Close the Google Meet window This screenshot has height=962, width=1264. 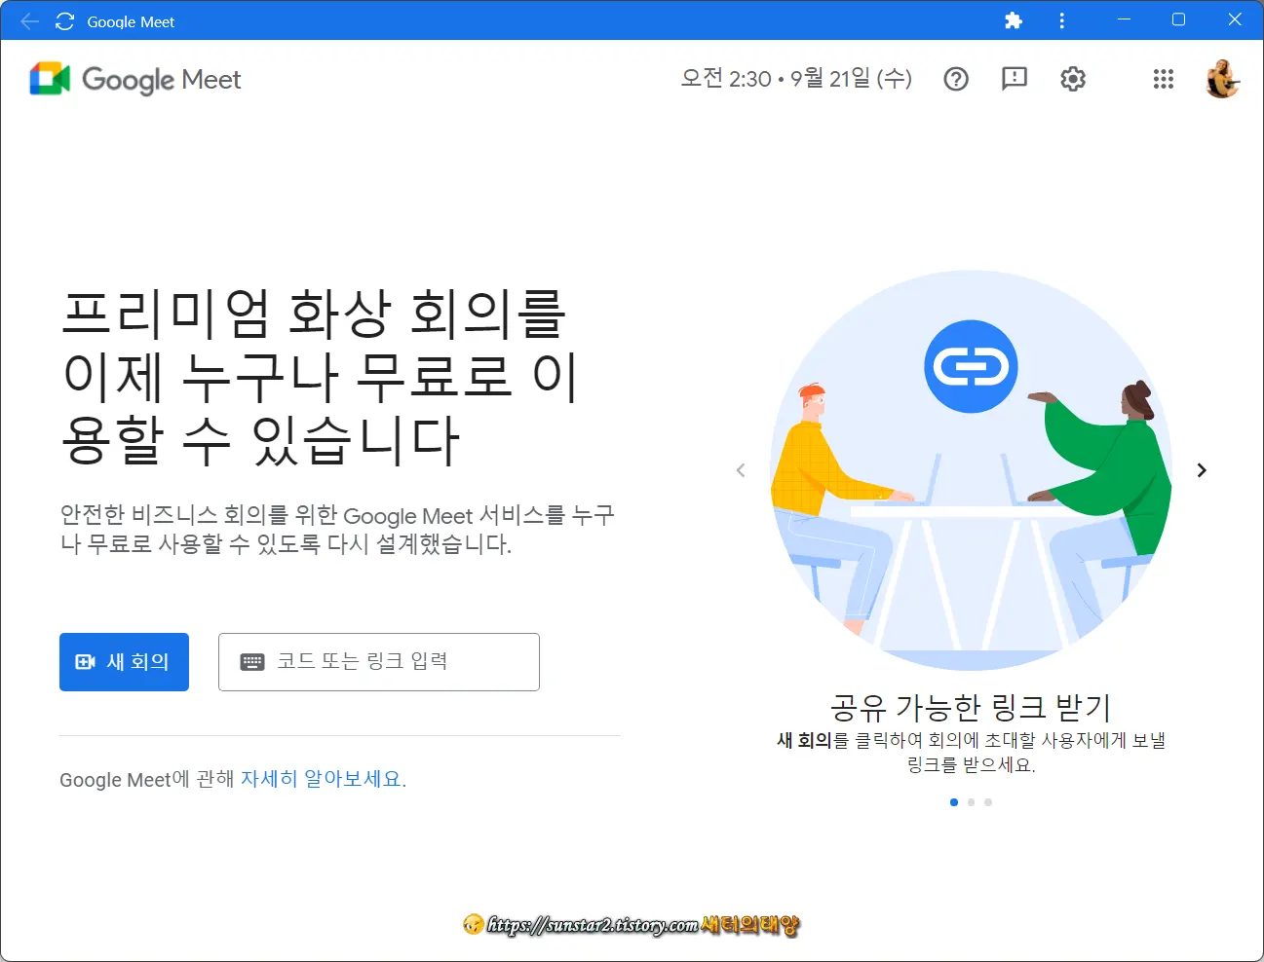coord(1235,19)
